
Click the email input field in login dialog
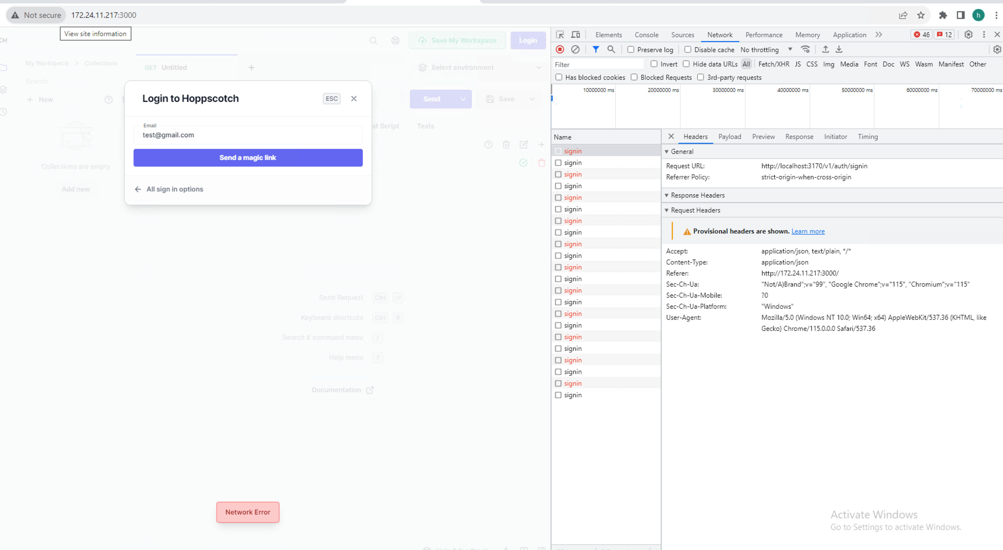[x=248, y=134]
